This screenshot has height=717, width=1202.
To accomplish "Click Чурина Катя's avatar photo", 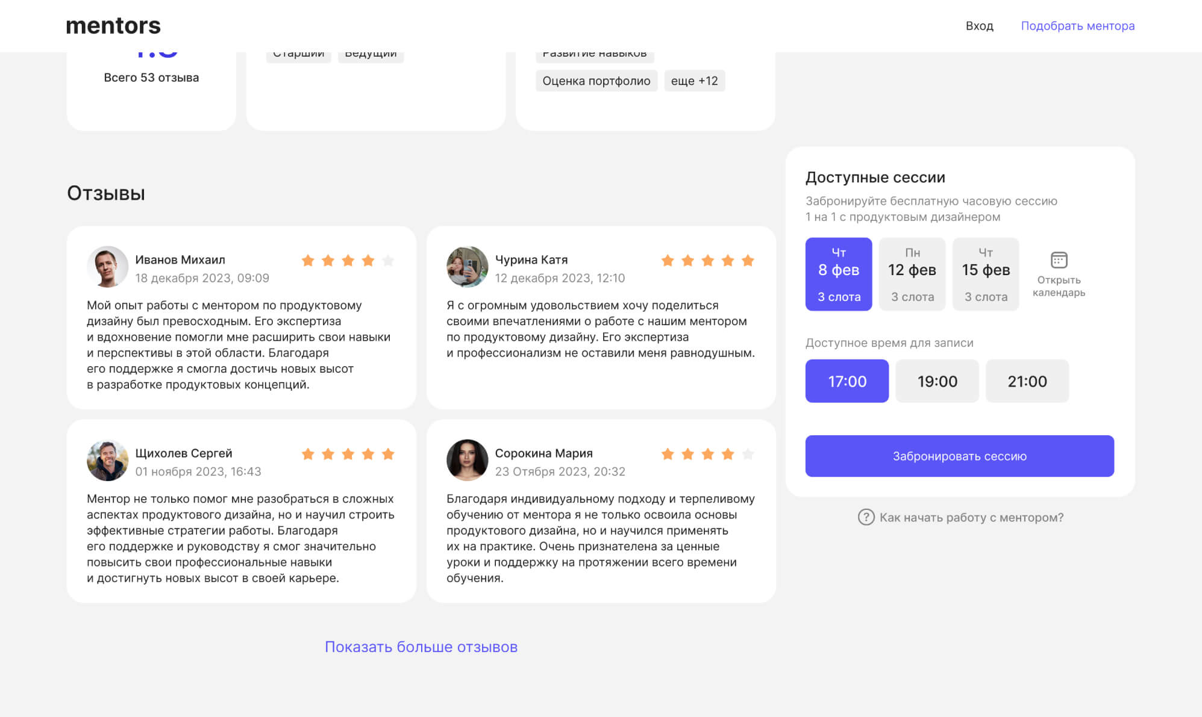I will 467,267.
